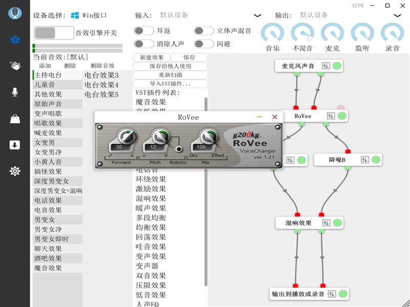Select 电台效果4 preset
The height and width of the screenshot is (307, 410).
(101, 85)
